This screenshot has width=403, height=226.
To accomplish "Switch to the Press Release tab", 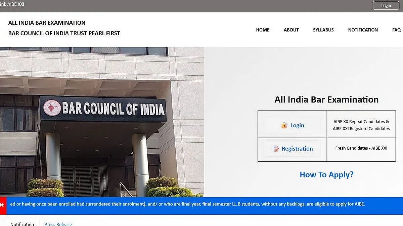I will click(x=58, y=224).
